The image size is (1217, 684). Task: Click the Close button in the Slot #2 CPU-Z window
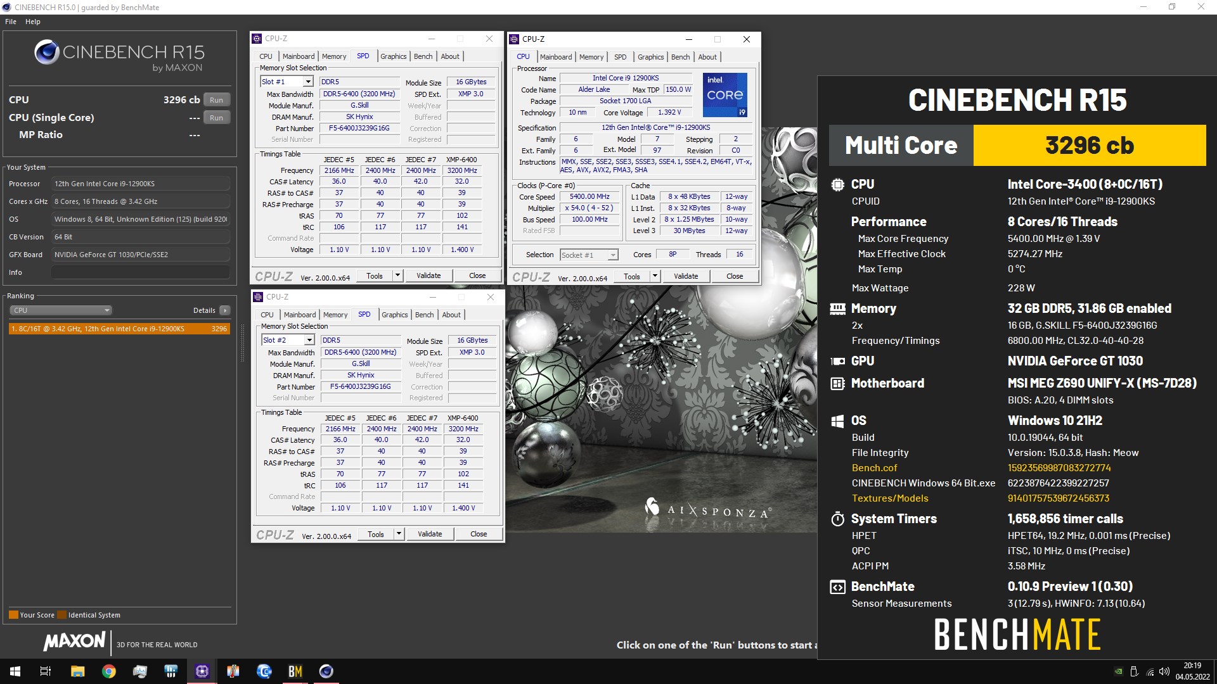click(x=479, y=534)
